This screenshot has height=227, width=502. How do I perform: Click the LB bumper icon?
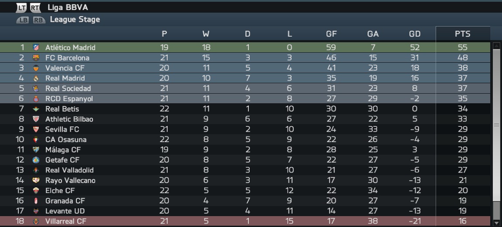tap(23, 20)
